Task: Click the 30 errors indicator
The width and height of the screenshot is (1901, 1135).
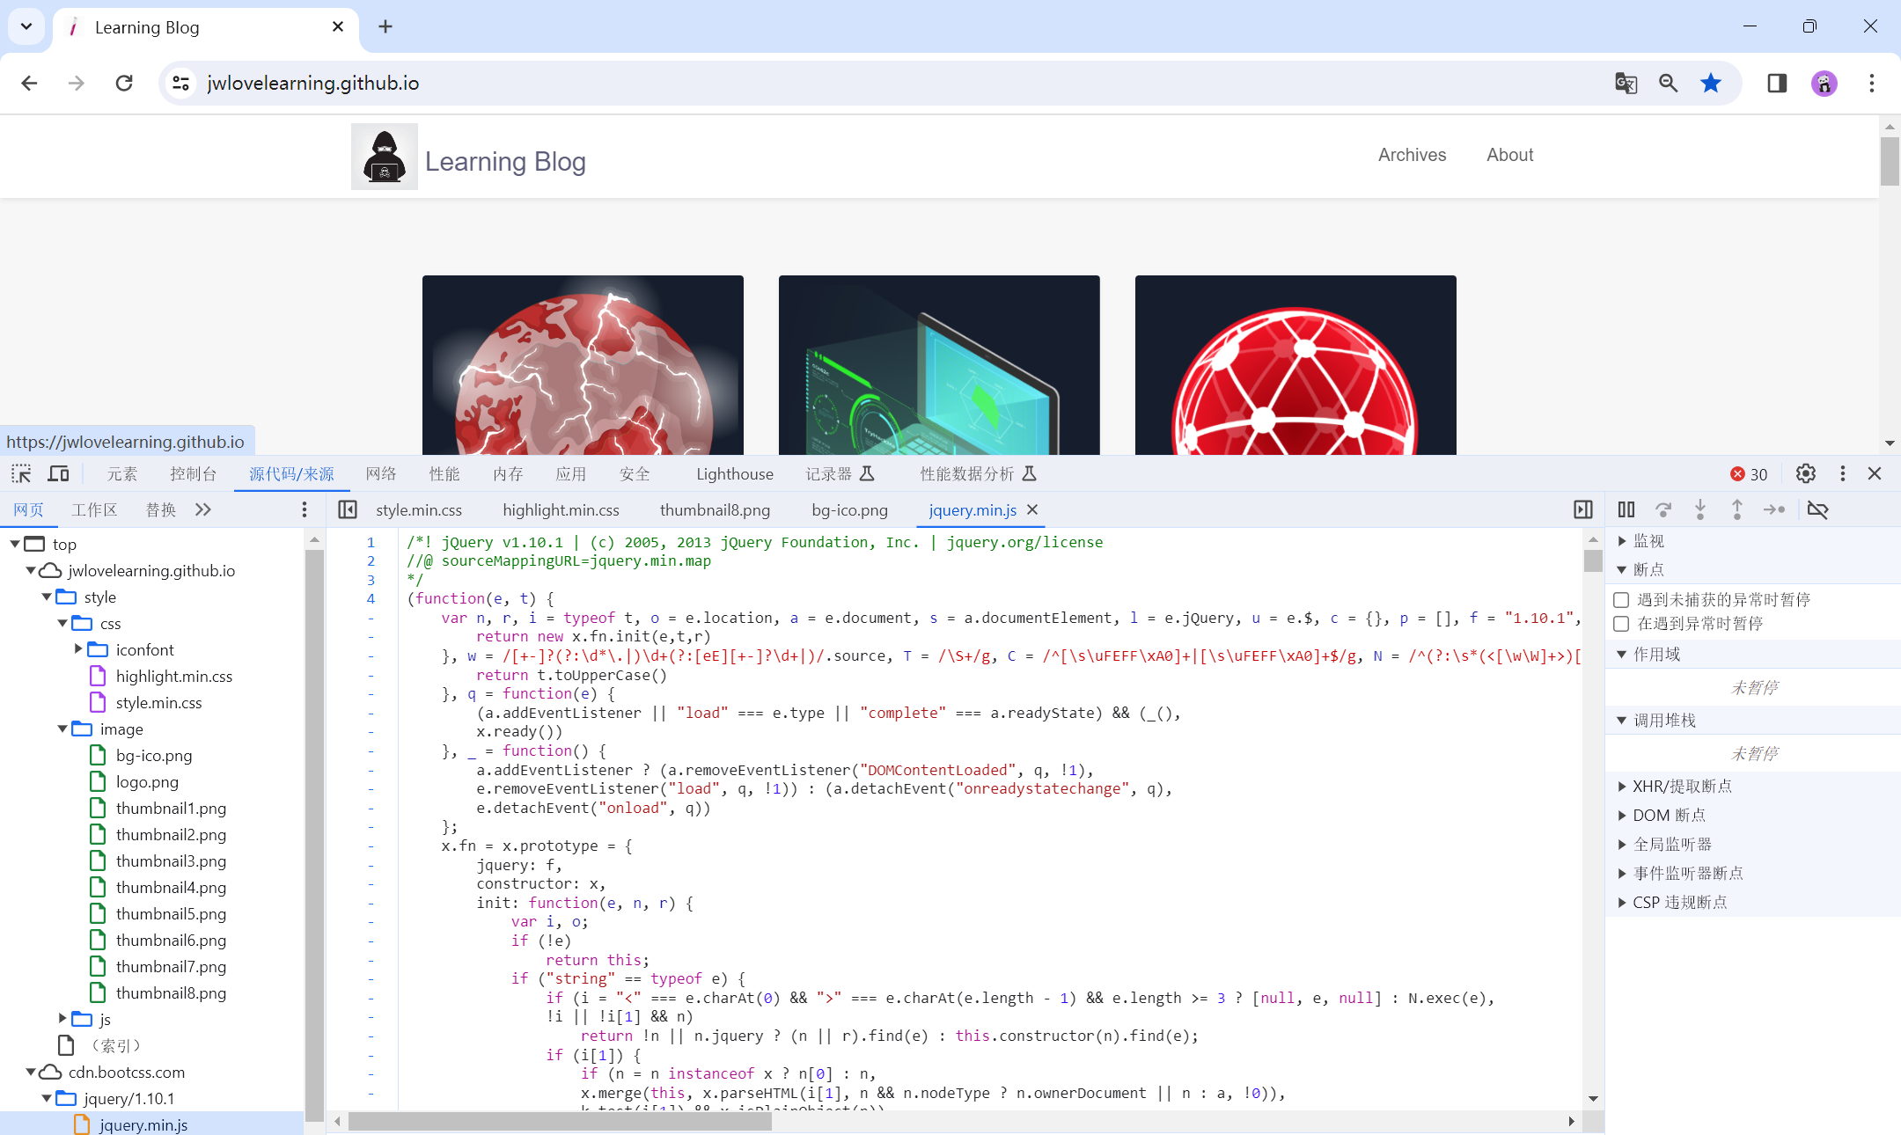Action: (1749, 474)
